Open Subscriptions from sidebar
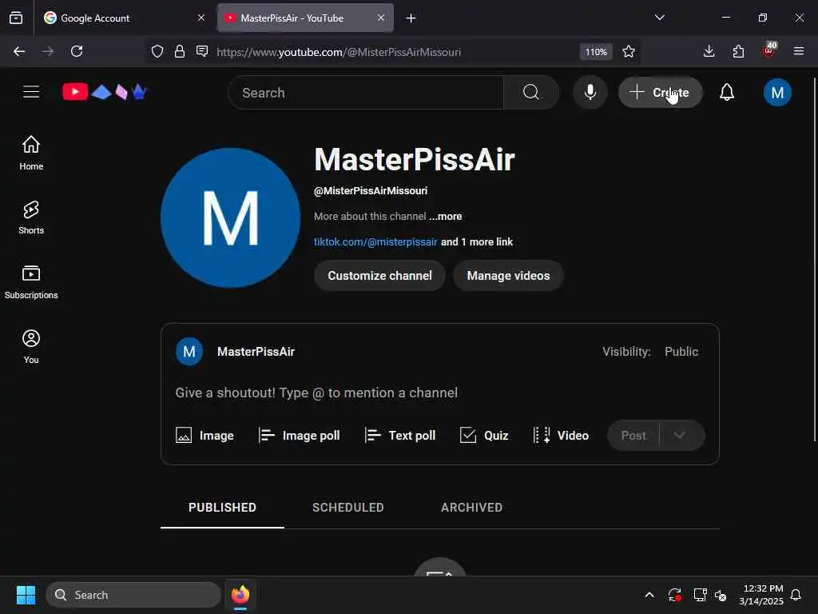Viewport: 818px width, 614px height. [31, 282]
